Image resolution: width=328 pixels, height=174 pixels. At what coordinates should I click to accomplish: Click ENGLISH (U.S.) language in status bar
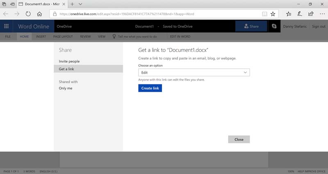click(48, 171)
